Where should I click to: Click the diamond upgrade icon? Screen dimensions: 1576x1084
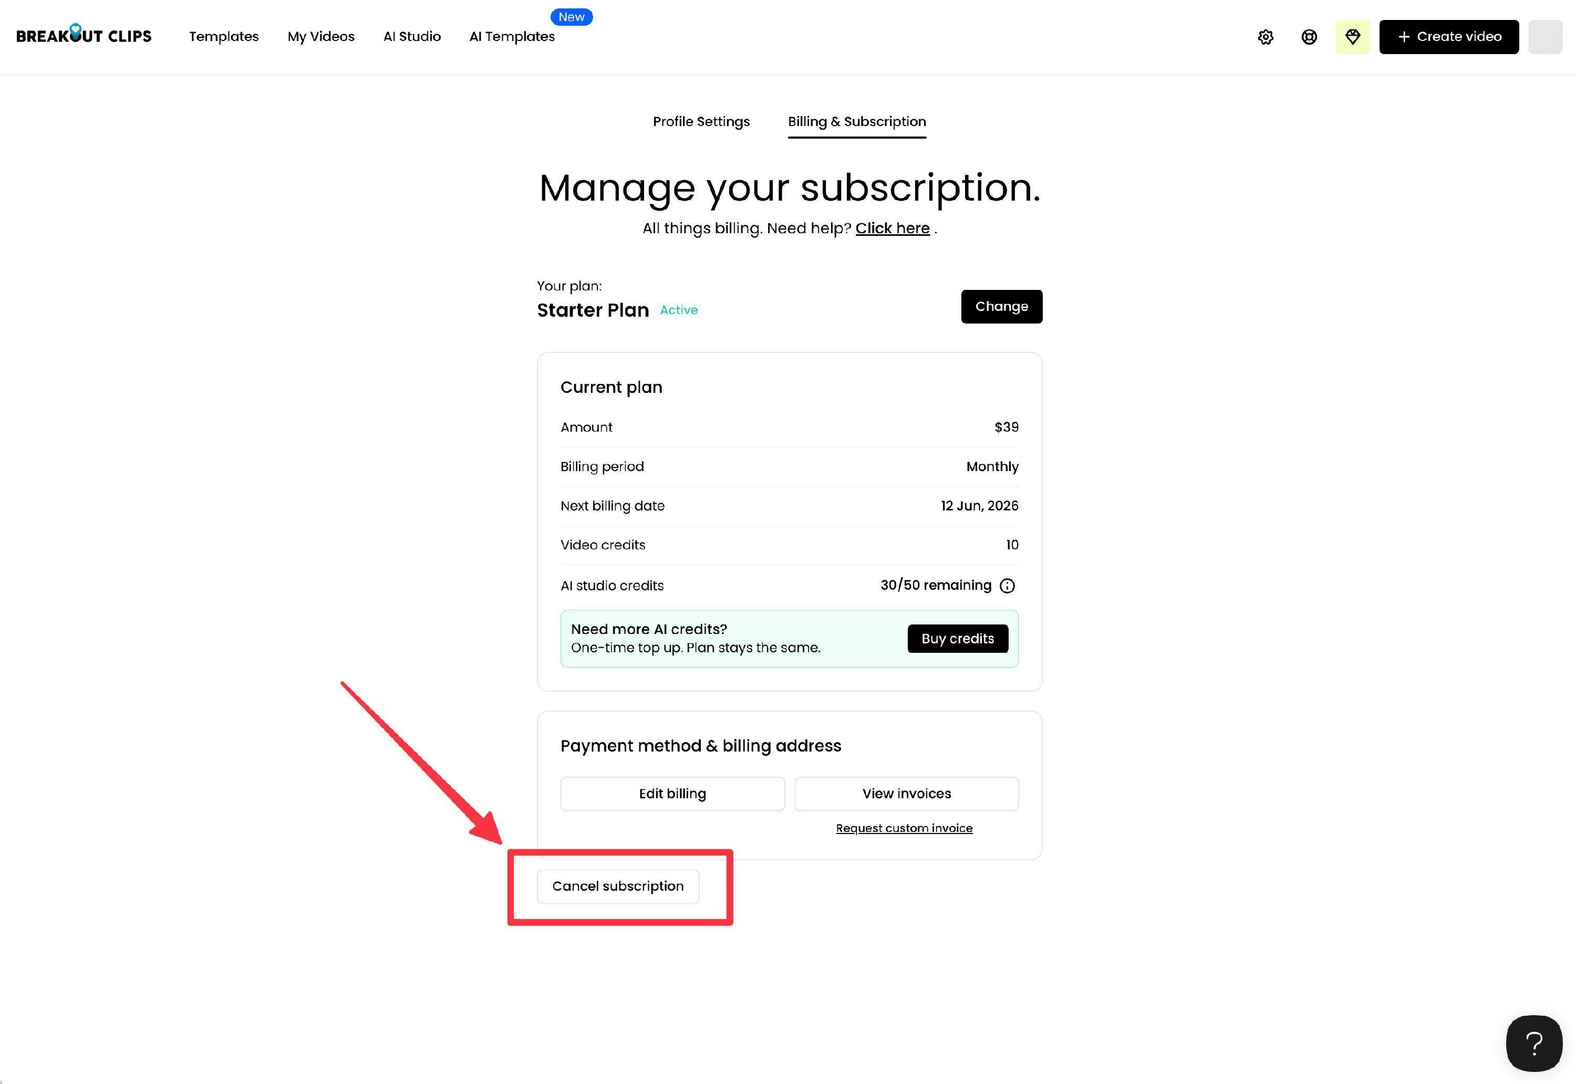click(1353, 37)
